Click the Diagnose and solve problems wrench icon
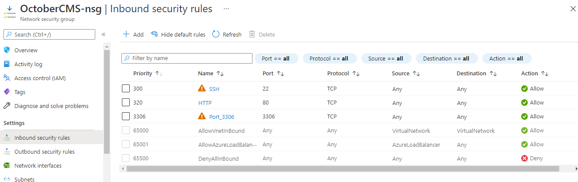 7,106
